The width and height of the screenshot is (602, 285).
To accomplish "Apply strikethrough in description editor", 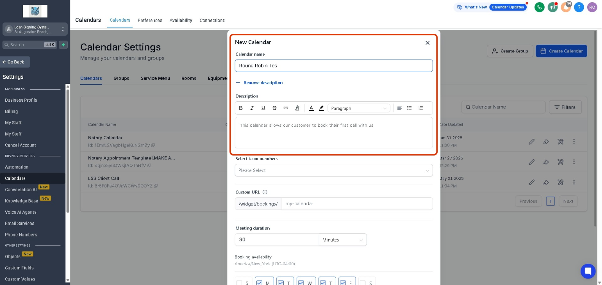I will (275, 108).
